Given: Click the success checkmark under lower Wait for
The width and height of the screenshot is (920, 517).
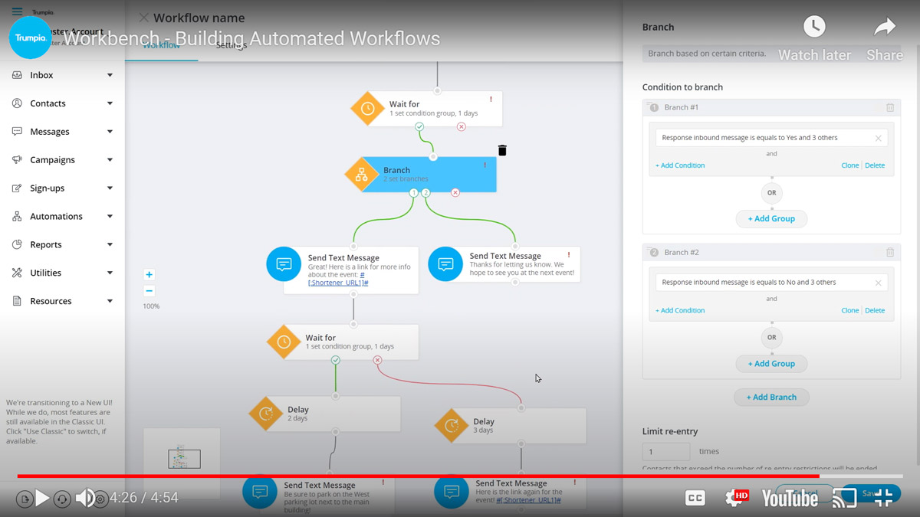Looking at the screenshot, I should pyautogui.click(x=336, y=360).
